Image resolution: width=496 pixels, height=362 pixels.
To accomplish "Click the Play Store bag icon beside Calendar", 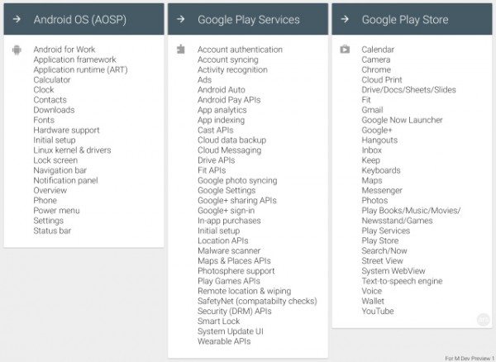I will (x=345, y=50).
